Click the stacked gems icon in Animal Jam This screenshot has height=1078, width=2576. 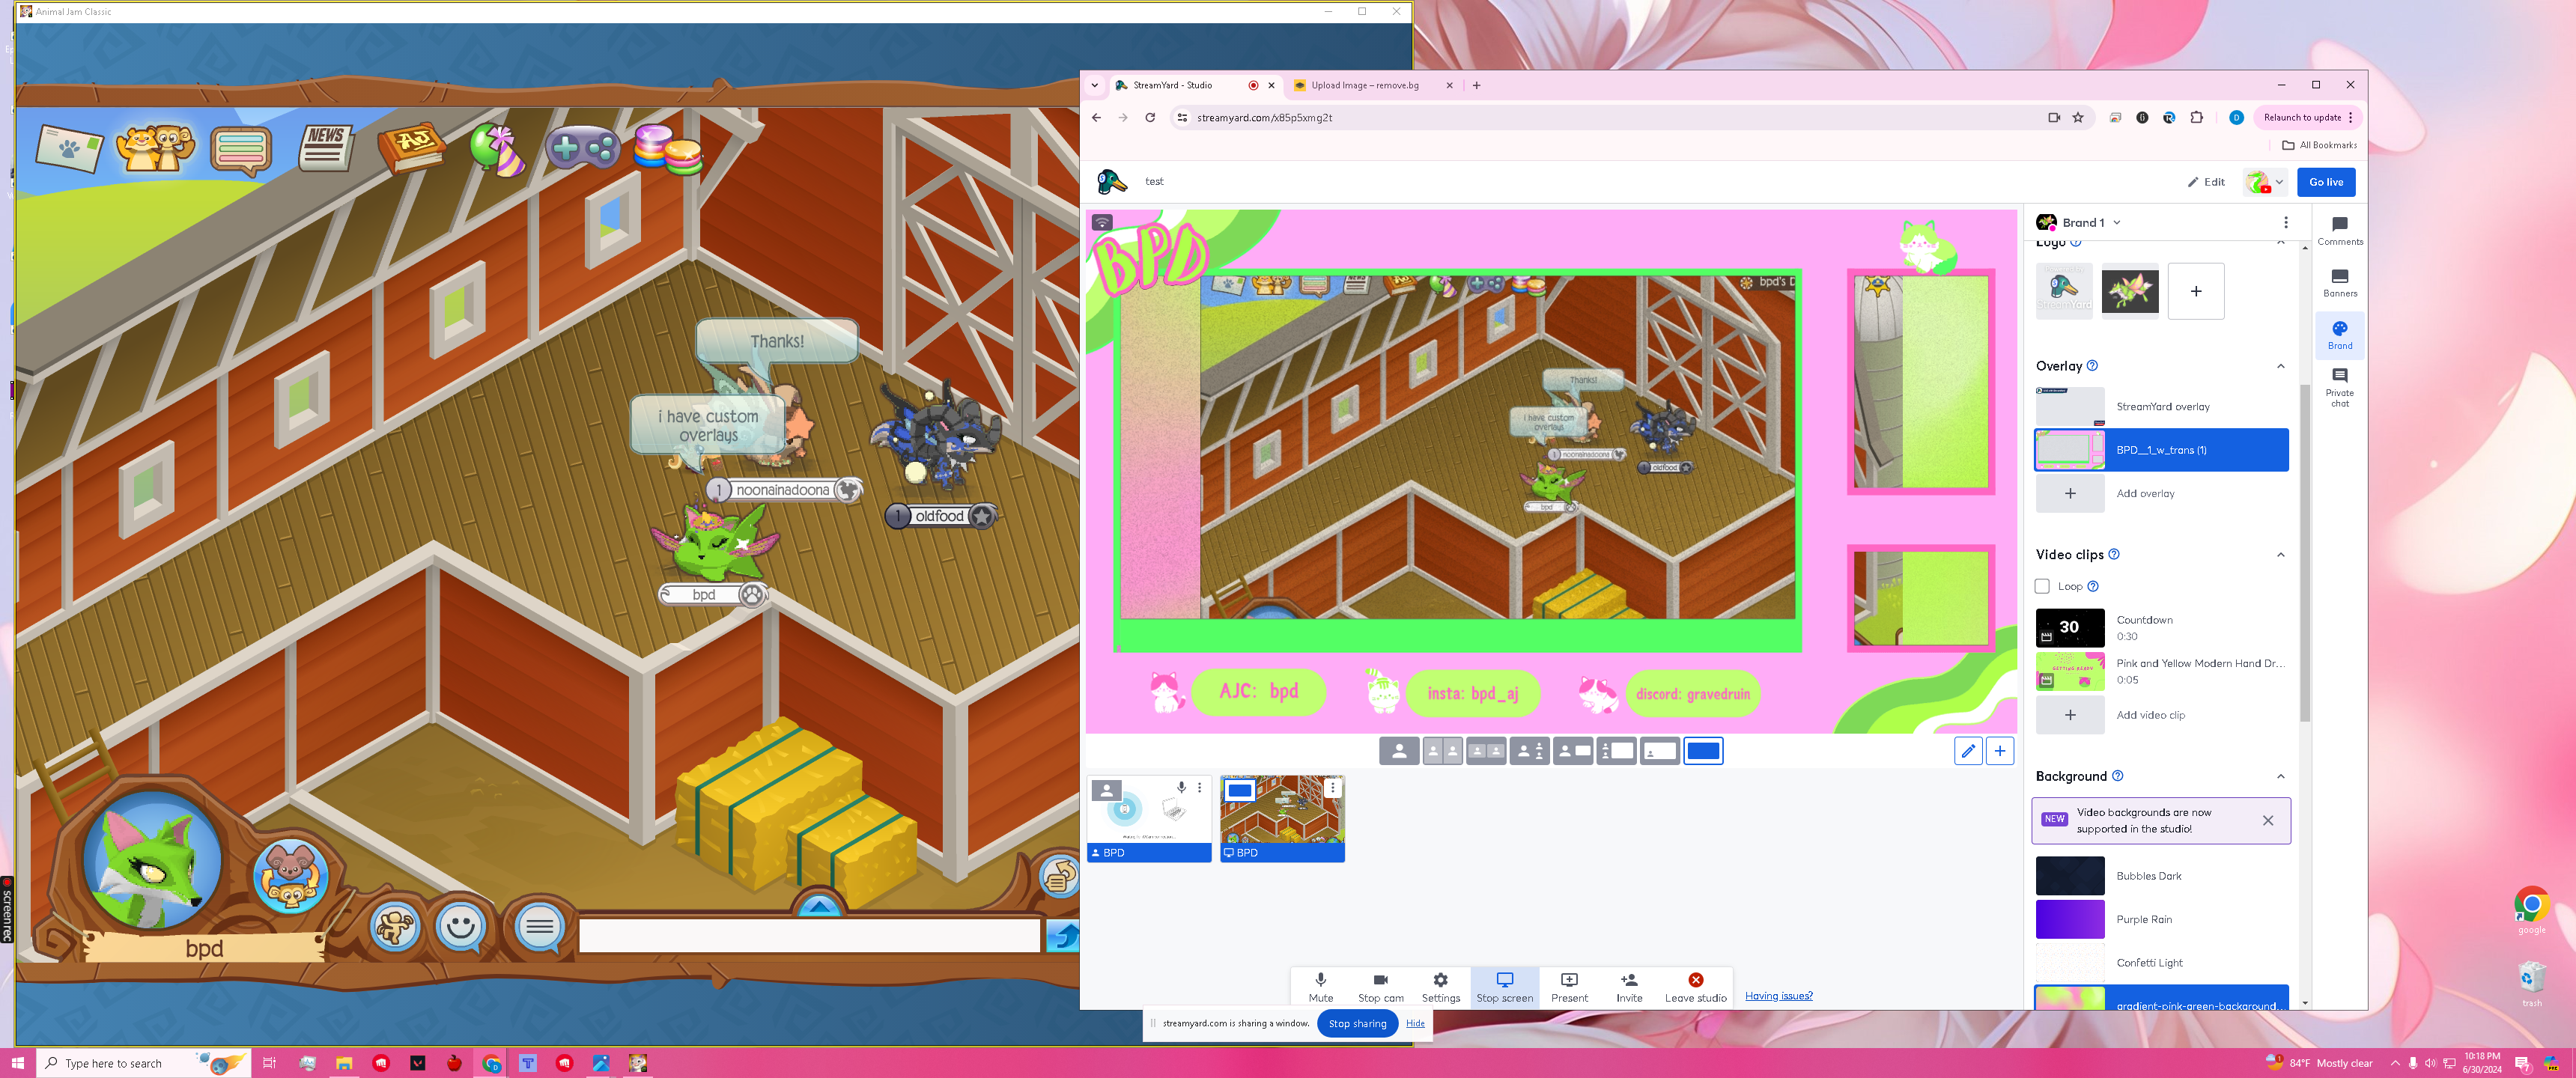(667, 149)
